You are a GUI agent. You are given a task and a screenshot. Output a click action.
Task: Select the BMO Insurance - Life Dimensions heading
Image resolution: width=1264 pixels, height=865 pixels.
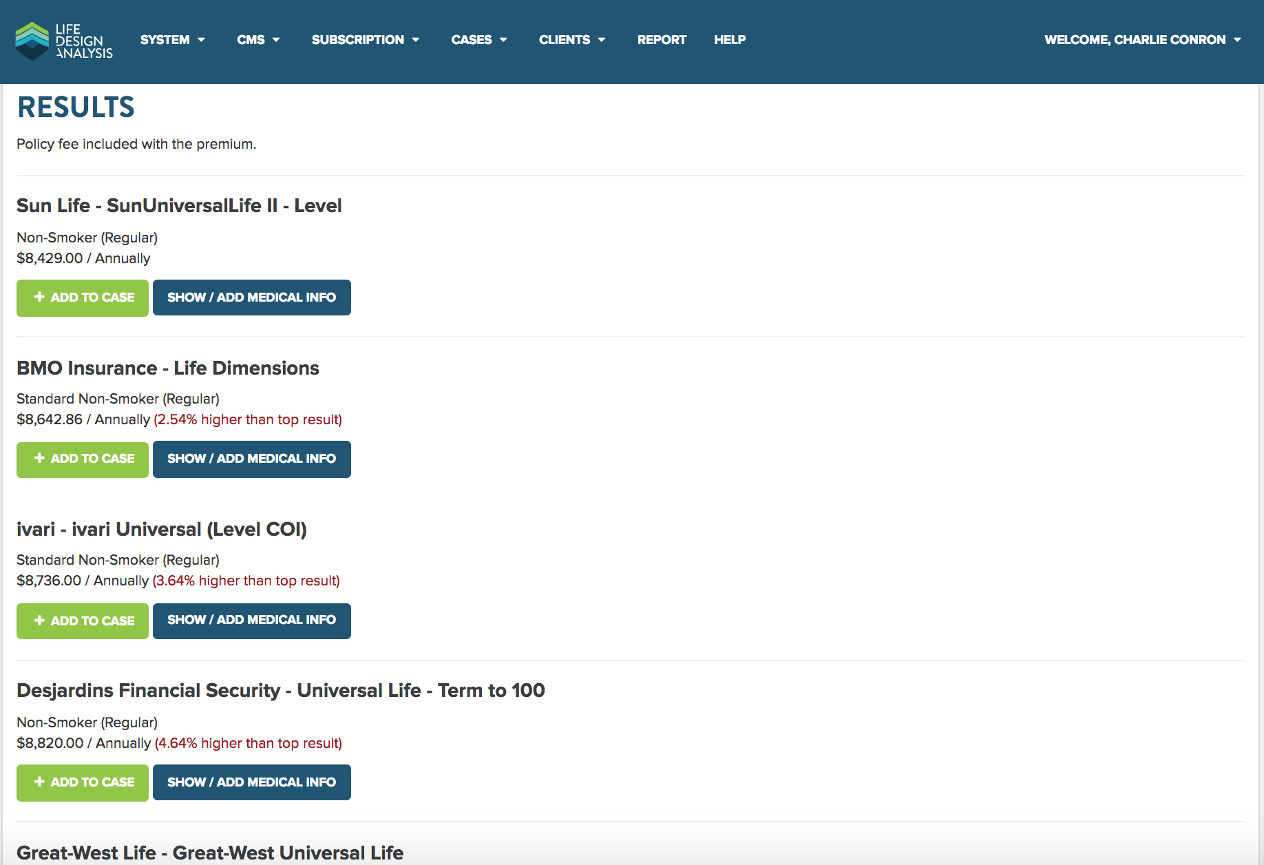[168, 368]
